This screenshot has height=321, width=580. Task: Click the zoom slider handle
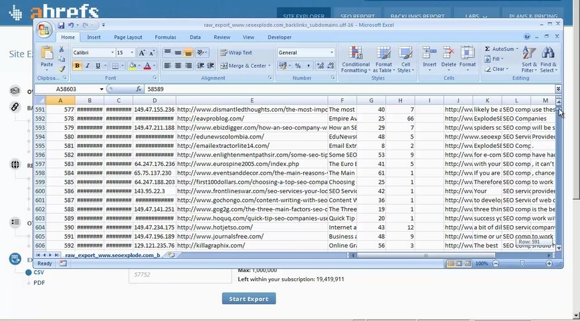point(522,263)
